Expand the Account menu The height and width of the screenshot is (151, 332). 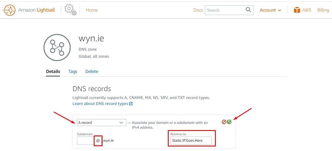pos(270,10)
